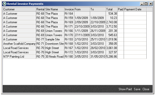Screen dimensions: 155x95
Task: Click the Downtown Site cell
Action: (54, 44)
